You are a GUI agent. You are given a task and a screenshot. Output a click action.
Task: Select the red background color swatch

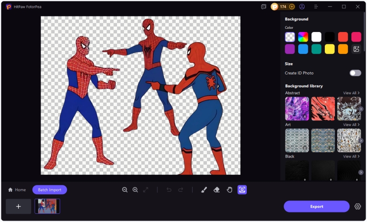click(343, 37)
